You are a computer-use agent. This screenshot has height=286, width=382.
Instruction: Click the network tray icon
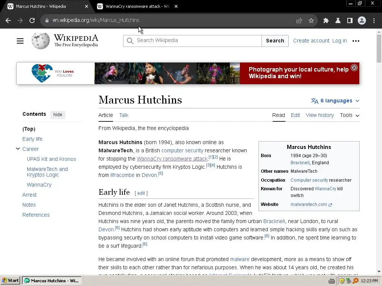[x=349, y=281]
